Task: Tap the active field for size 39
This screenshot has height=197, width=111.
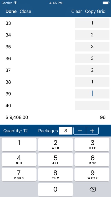Action: click(92, 94)
